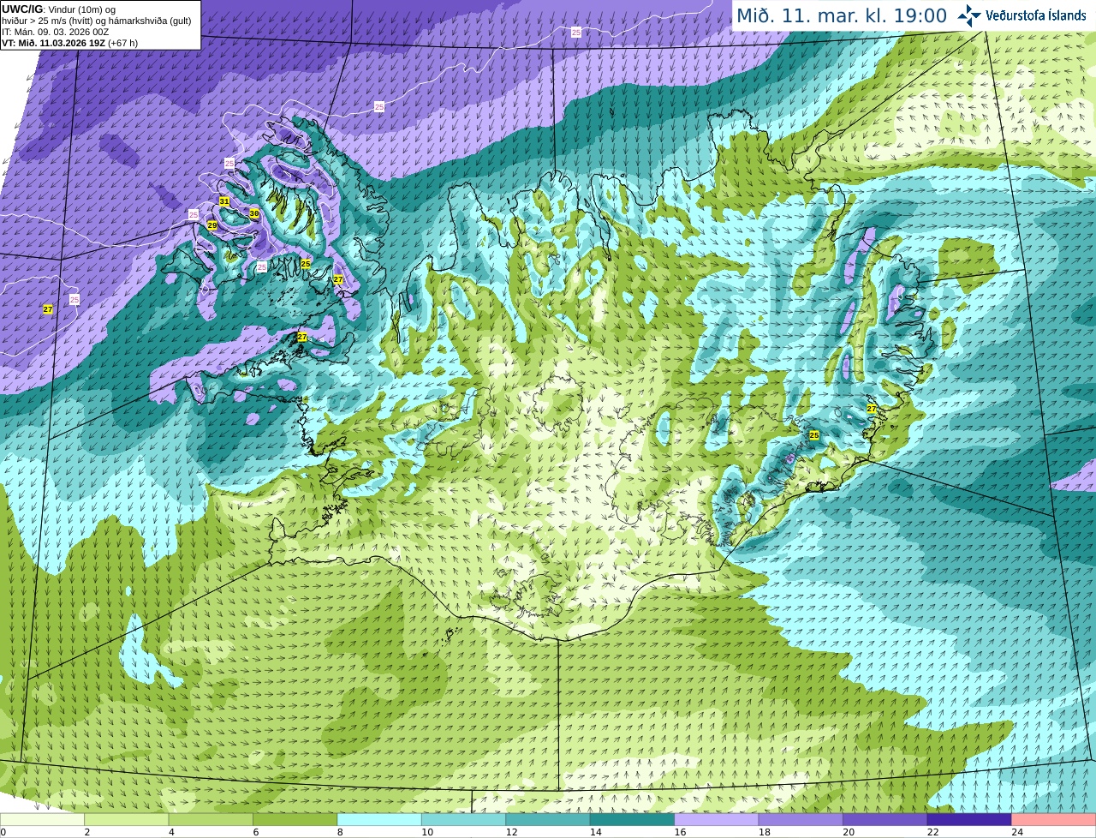Click the scale label 12
This screenshot has width=1096, height=838.
click(511, 832)
